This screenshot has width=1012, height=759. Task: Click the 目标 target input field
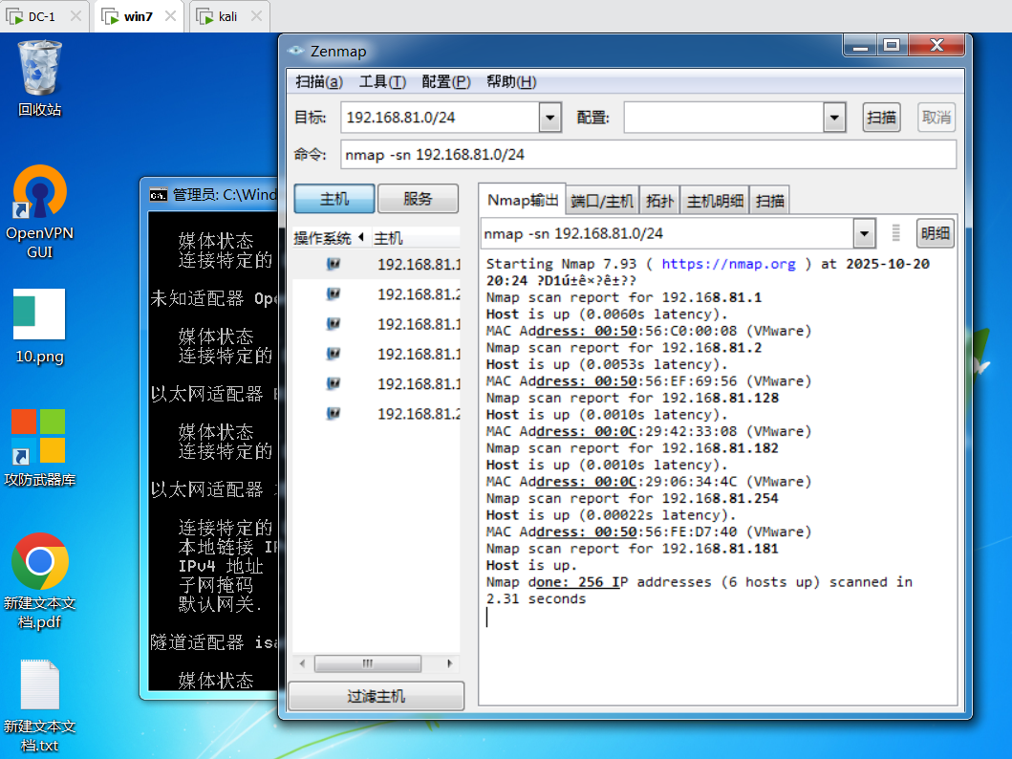click(441, 118)
